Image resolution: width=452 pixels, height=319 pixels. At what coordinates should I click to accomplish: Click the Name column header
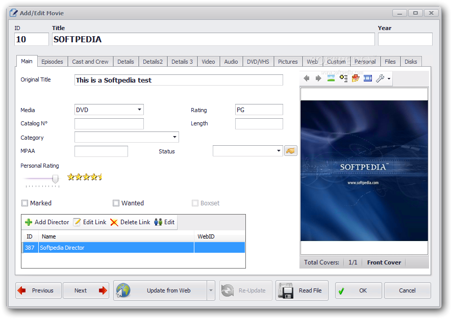(116, 236)
